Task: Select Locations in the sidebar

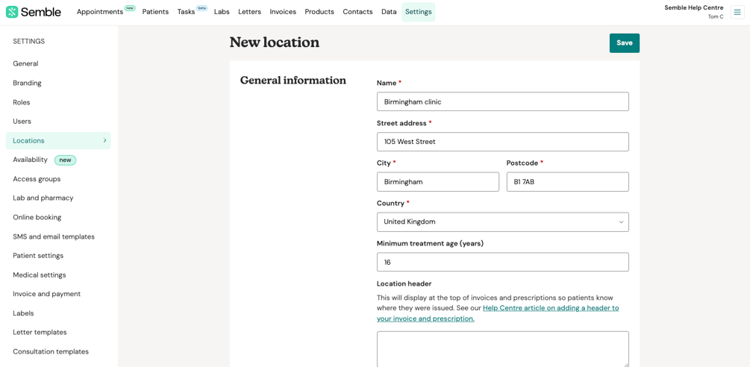Action: [58, 140]
